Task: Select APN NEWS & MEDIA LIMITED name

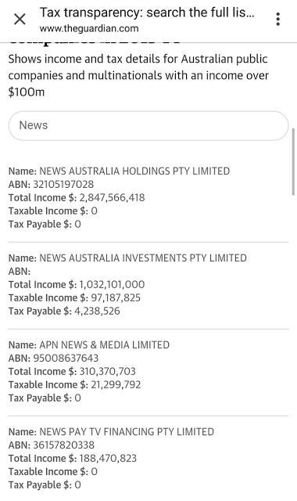Action: (104, 344)
